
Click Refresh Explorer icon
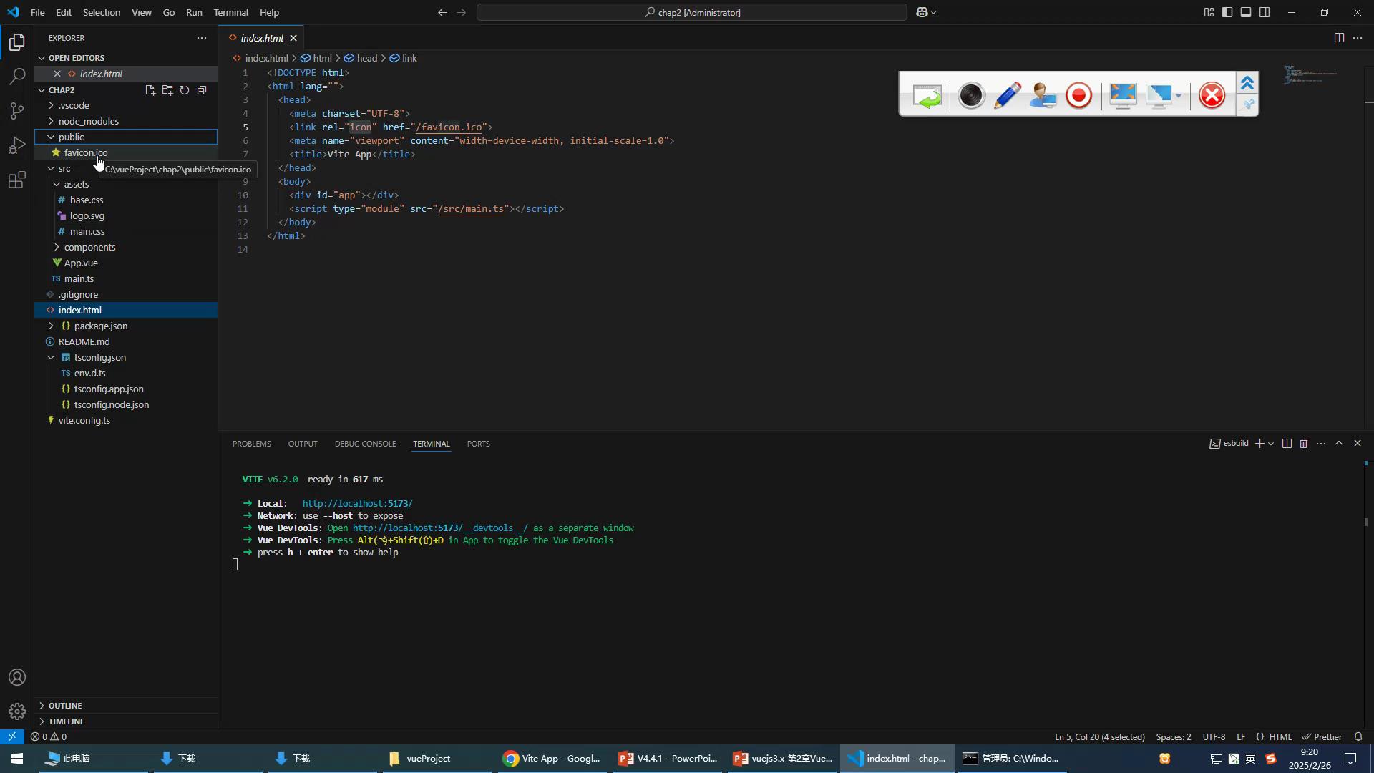tap(185, 90)
